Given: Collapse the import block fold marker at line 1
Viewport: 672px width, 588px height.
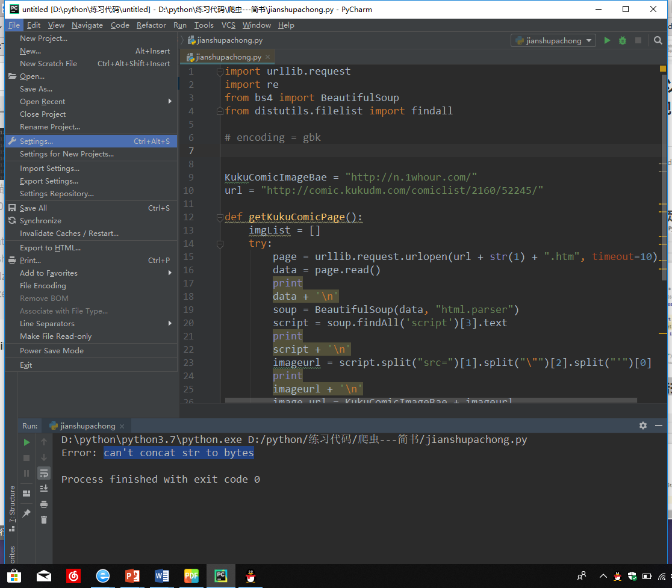Looking at the screenshot, I should coord(220,72).
